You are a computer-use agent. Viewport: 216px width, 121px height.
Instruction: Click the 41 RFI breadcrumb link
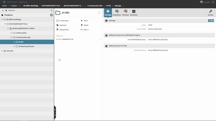(x=108, y=6)
